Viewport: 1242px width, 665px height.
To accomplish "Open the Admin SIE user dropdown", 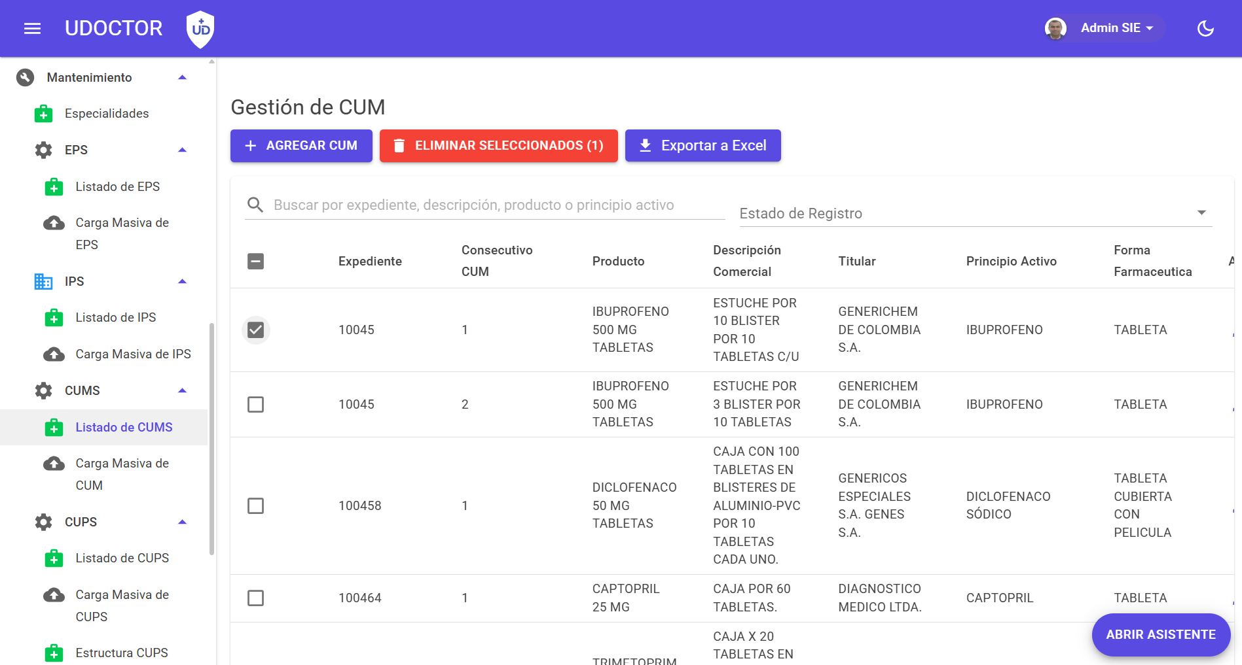I will pyautogui.click(x=1117, y=28).
